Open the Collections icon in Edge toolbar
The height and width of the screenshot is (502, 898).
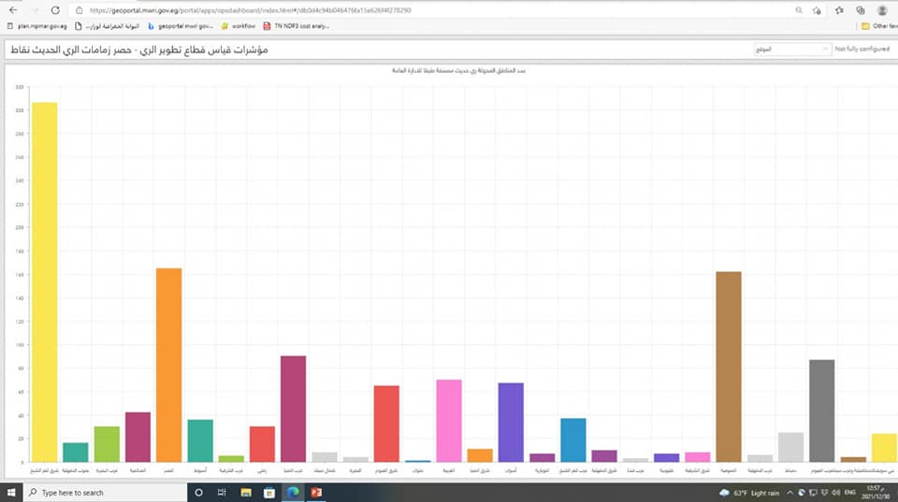pyautogui.click(x=859, y=10)
